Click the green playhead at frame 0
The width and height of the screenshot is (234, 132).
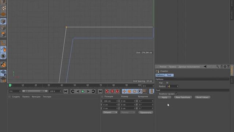pos(10,85)
